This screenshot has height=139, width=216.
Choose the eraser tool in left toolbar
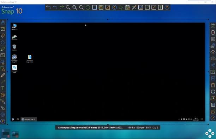(3, 36)
